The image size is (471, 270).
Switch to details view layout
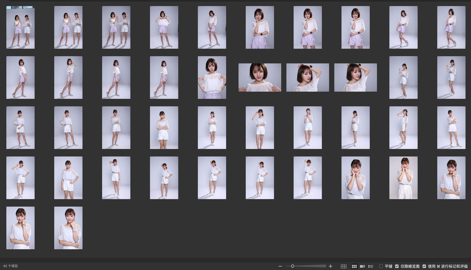click(x=363, y=266)
